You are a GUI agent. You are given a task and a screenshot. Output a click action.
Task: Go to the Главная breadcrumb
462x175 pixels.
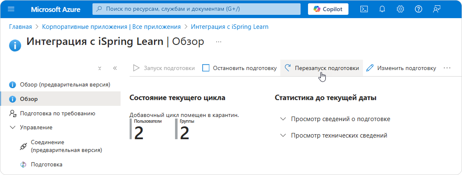20,27
